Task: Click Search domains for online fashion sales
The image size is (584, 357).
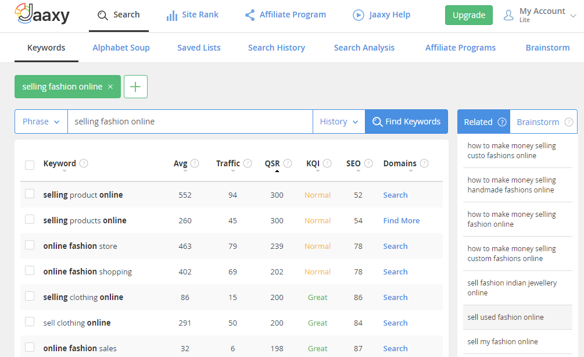Action: pyautogui.click(x=396, y=348)
